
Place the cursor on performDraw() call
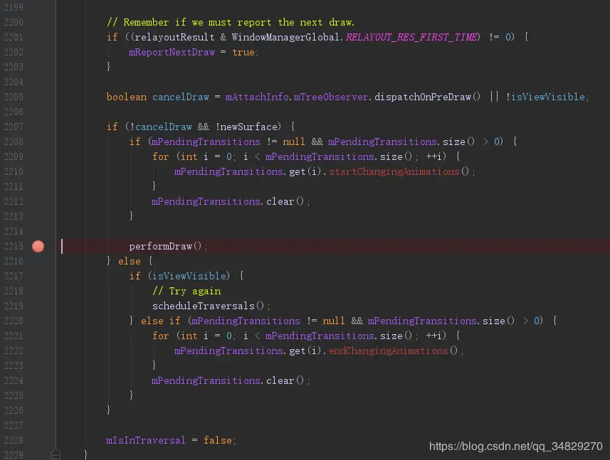(x=165, y=246)
